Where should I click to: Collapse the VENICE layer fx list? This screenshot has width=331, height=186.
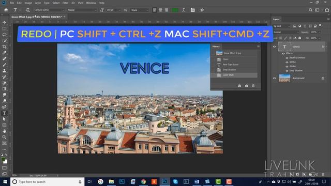pyautogui.click(x=326, y=47)
